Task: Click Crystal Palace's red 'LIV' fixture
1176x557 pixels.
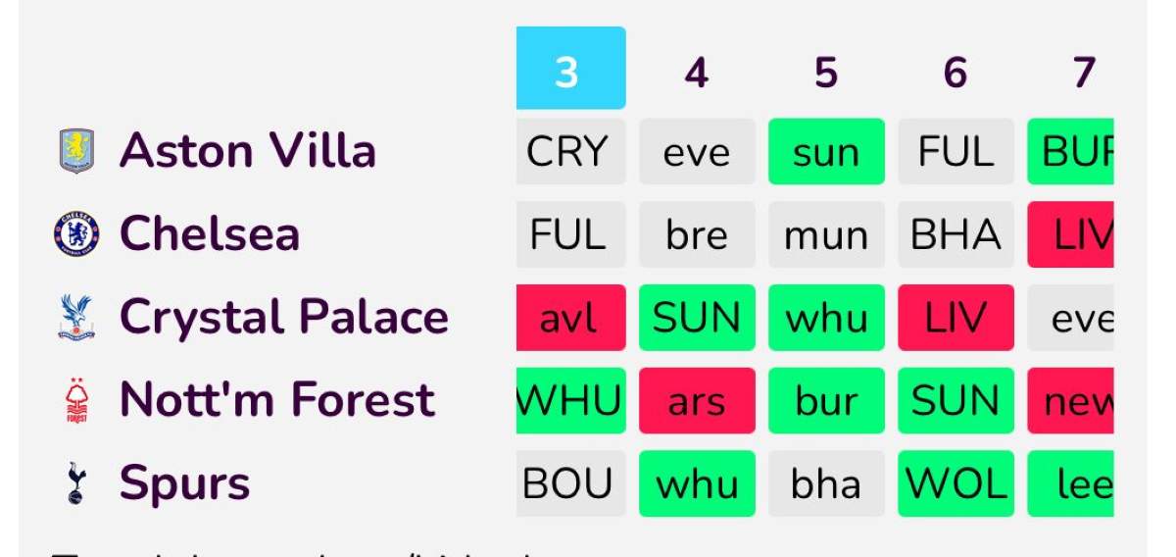Action: (955, 318)
